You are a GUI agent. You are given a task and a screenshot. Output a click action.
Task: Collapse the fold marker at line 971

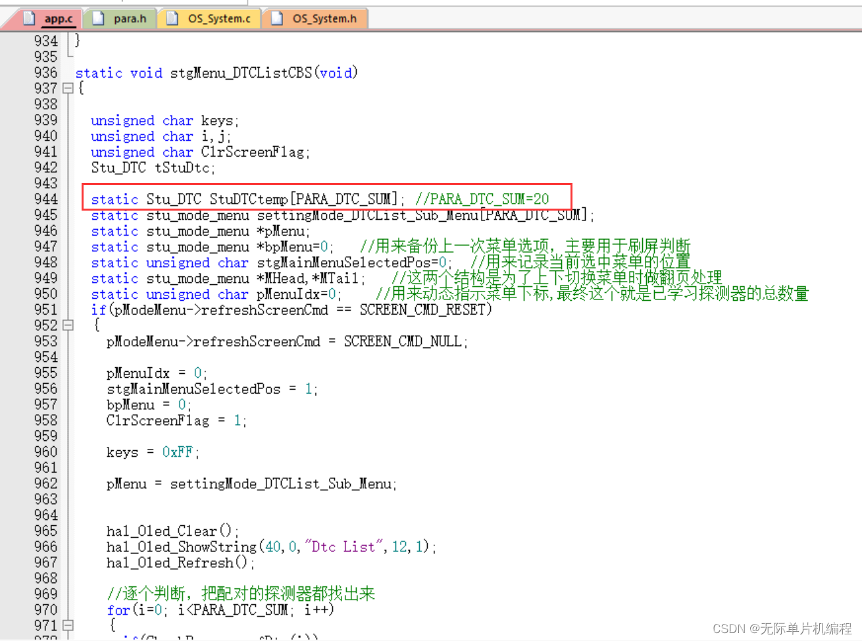[x=68, y=626]
